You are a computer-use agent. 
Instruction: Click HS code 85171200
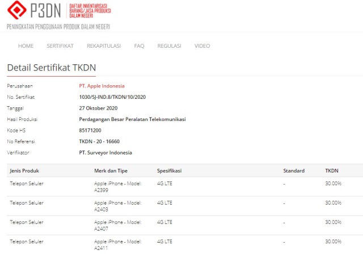coord(90,130)
